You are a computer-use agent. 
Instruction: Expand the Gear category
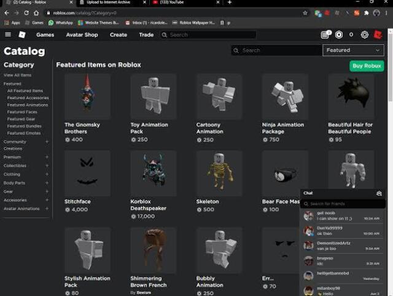pyautogui.click(x=47, y=191)
